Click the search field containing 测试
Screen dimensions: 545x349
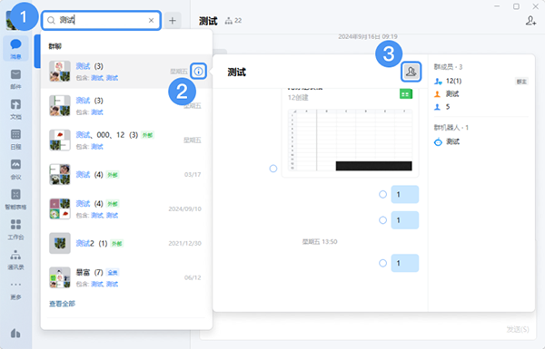pyautogui.click(x=101, y=21)
